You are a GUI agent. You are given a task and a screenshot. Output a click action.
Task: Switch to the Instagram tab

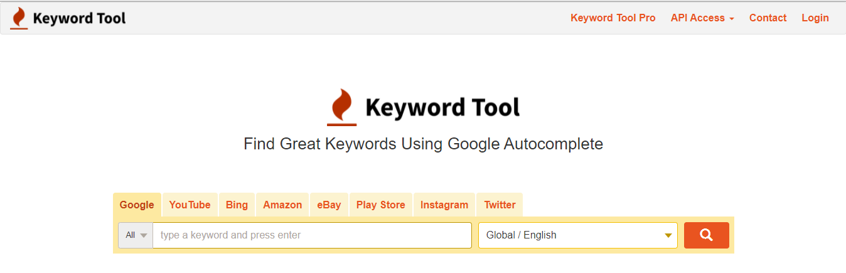click(x=444, y=205)
